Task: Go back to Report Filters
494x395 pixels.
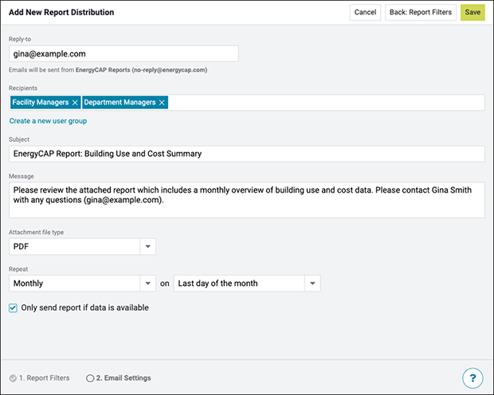Action: tap(421, 12)
